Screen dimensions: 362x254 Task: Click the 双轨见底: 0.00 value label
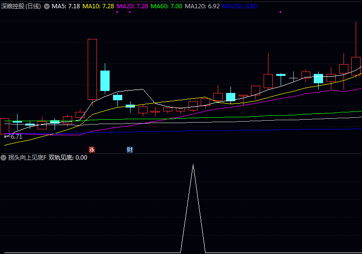[x=68, y=158]
